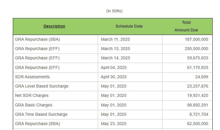Click the Schedule Date column header
Viewport: 220px width, 130px height.
[x=129, y=26]
